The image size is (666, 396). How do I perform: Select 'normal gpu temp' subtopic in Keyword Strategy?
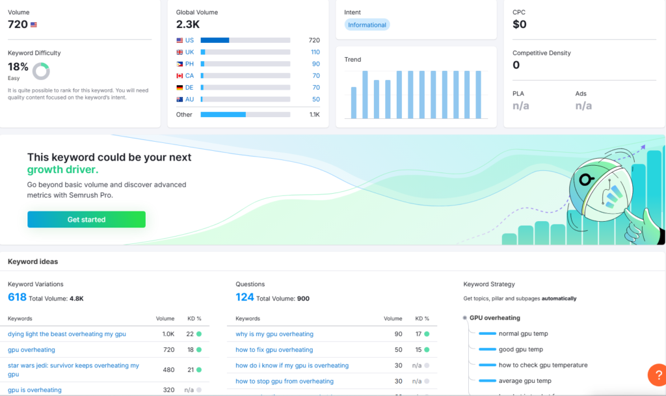click(523, 334)
